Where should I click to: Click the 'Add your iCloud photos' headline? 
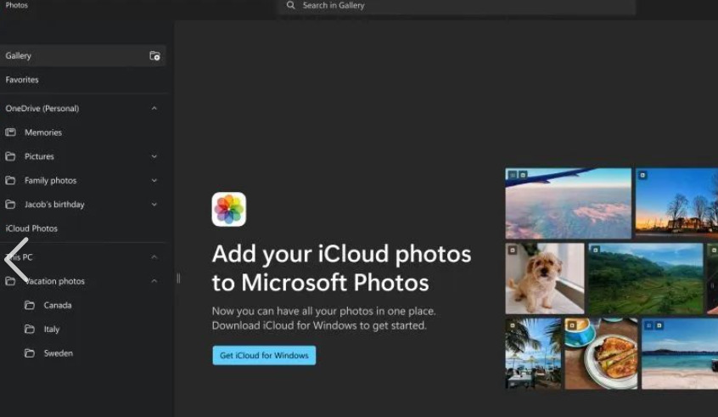coord(341,268)
